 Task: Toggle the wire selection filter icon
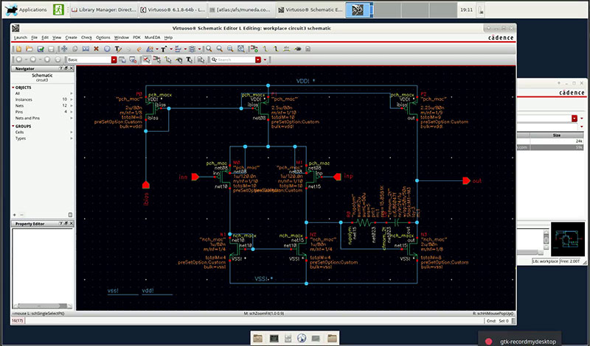168,60
